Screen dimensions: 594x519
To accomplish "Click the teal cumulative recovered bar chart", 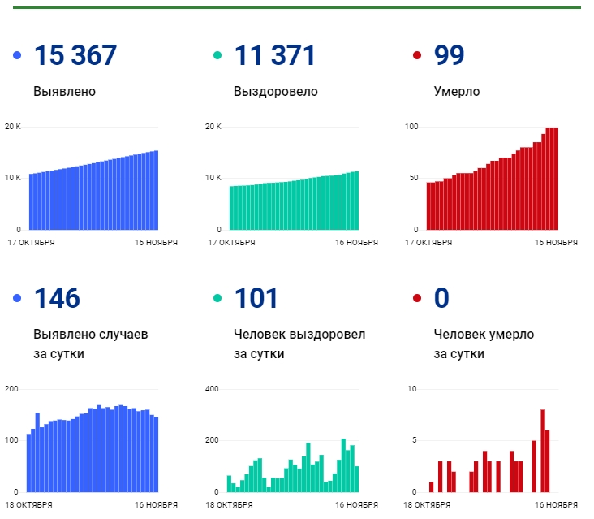I will tap(294, 201).
